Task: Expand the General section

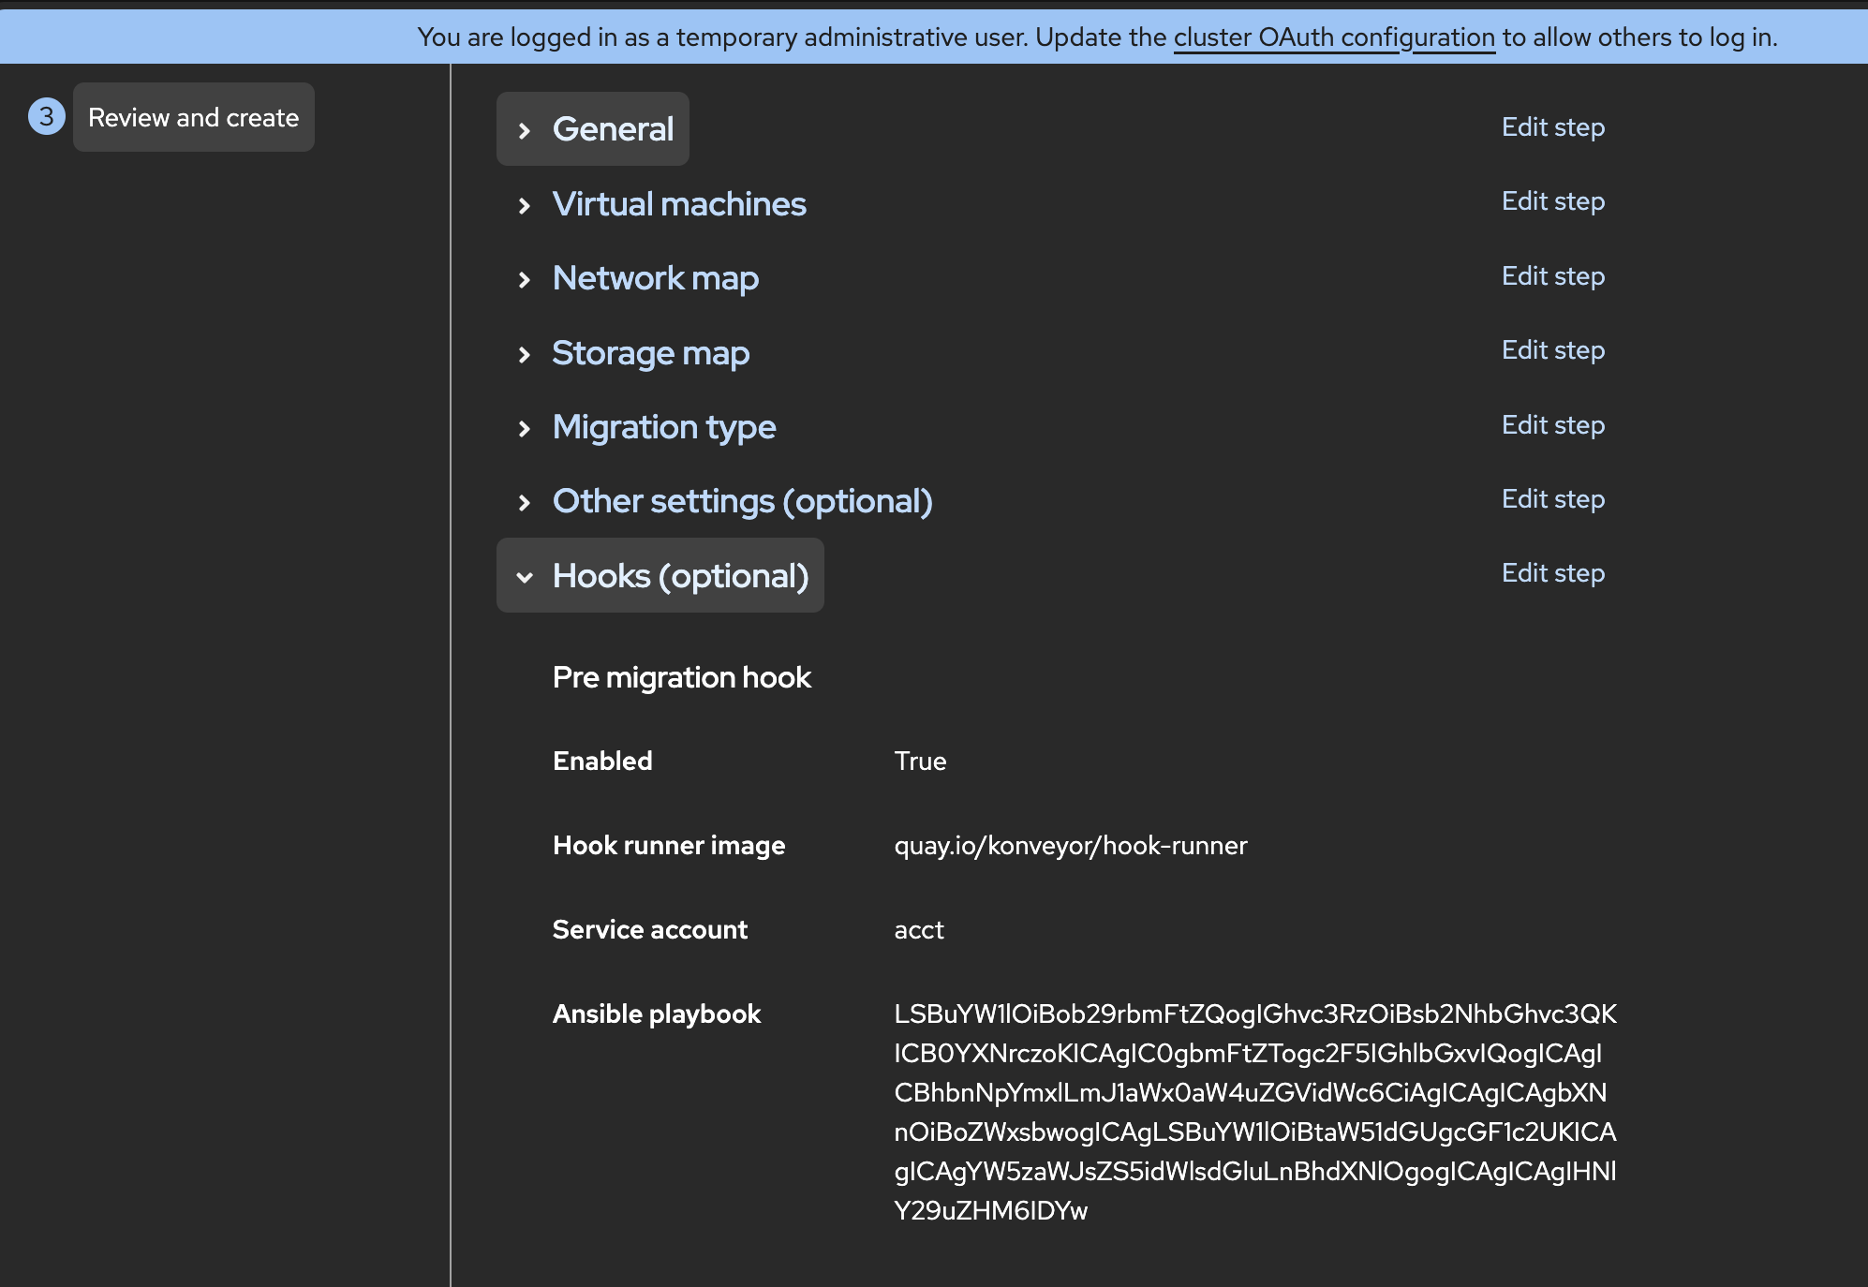Action: (x=593, y=129)
